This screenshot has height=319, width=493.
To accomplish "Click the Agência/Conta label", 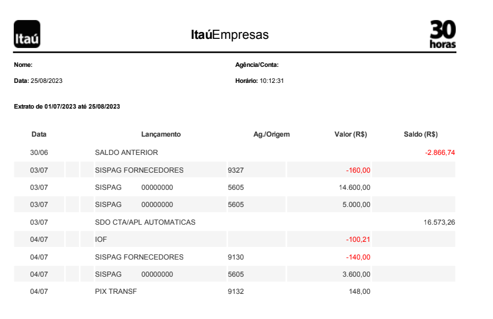I will (257, 65).
